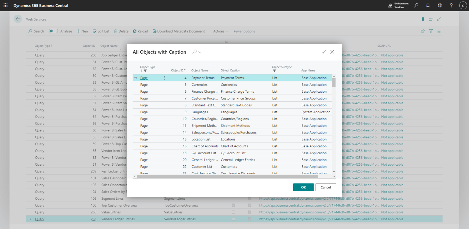
Task: Open the user account avatar
Action: point(463,5)
